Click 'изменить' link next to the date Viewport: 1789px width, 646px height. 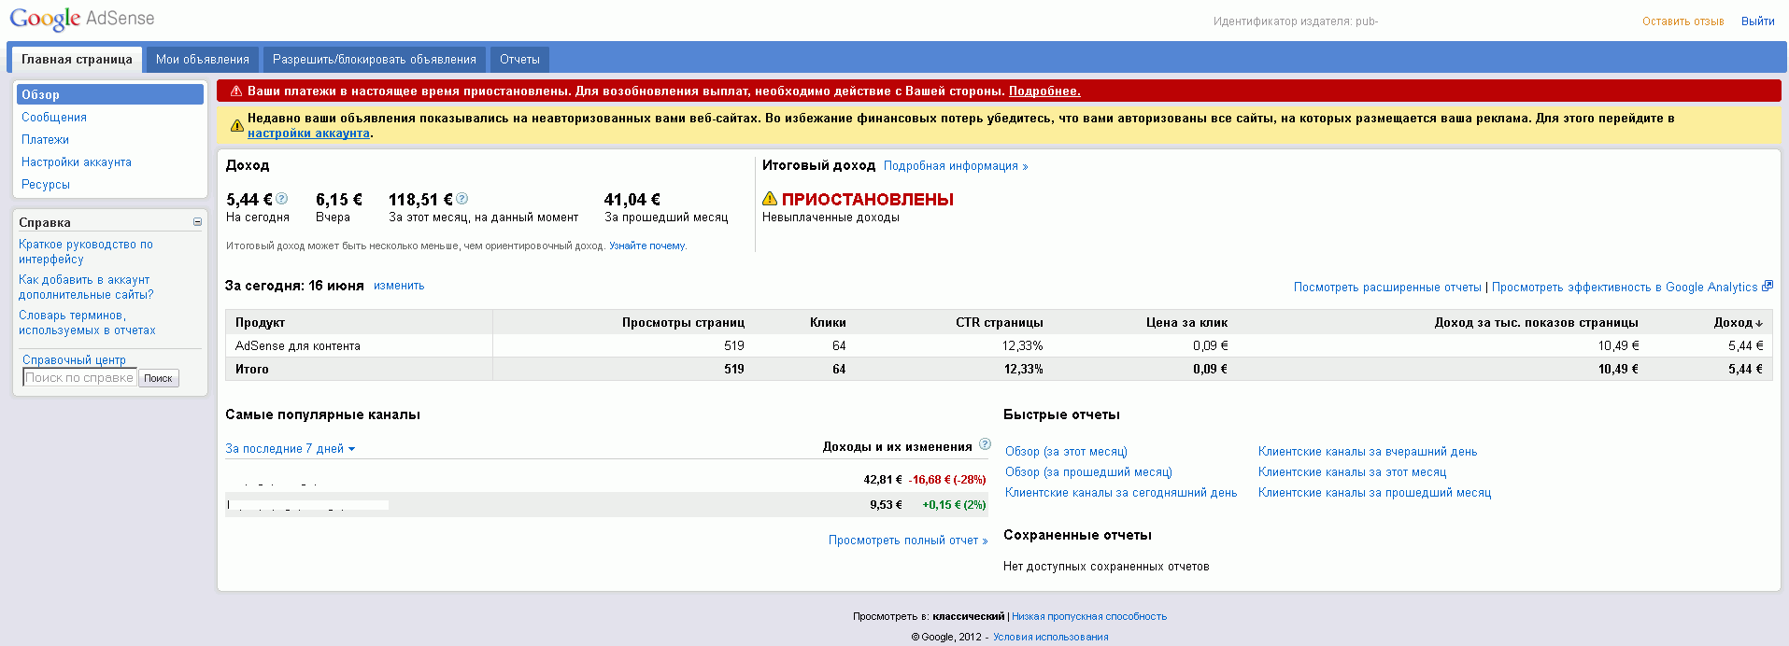[399, 286]
